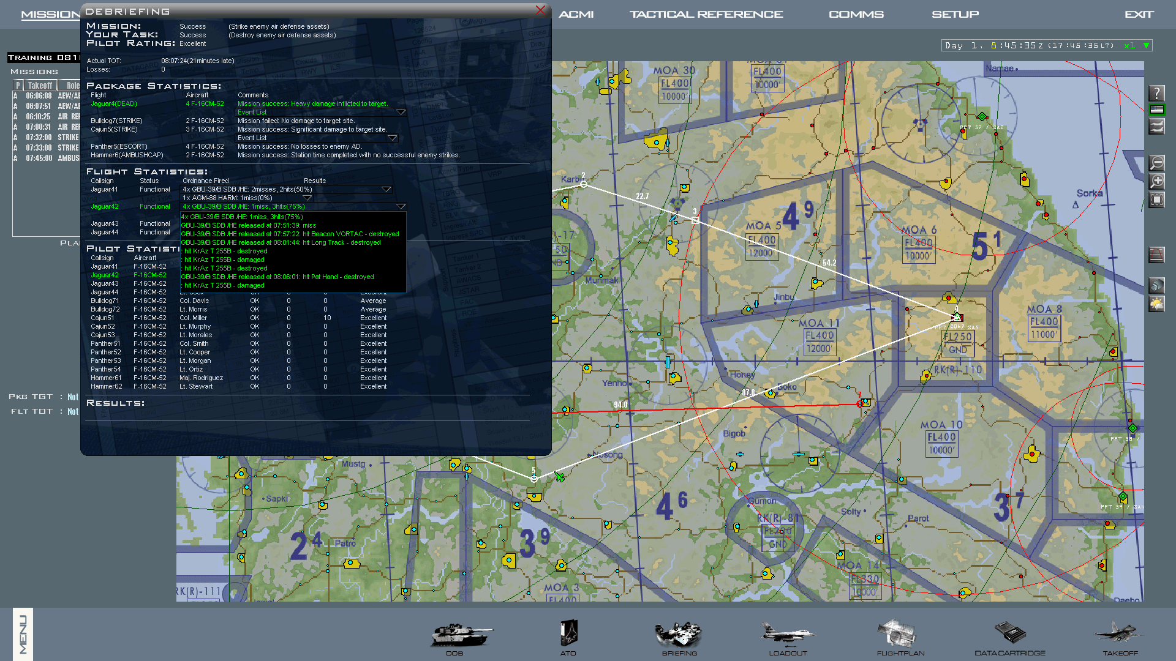Click the fit-to-screen map icon

pyautogui.click(x=1156, y=200)
